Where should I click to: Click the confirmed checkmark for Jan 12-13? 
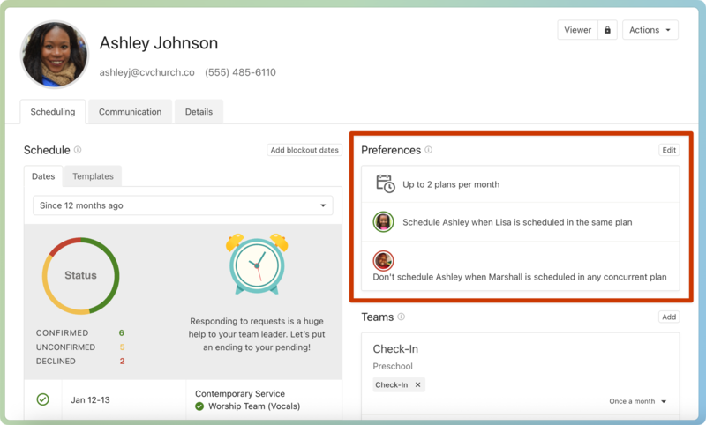(x=42, y=399)
